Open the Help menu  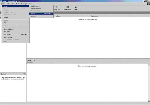click(x=30, y=4)
